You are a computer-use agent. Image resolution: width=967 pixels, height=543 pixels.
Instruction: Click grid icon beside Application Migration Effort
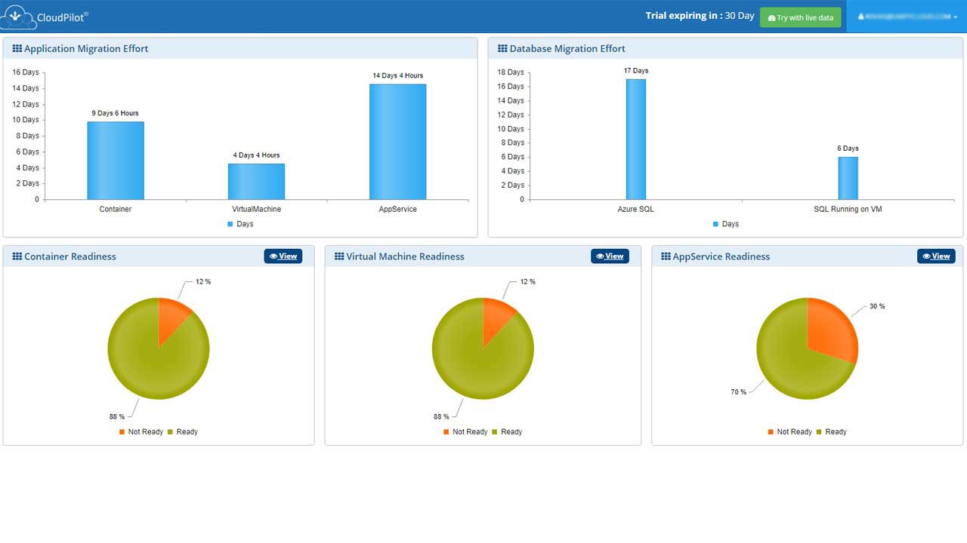(x=17, y=49)
